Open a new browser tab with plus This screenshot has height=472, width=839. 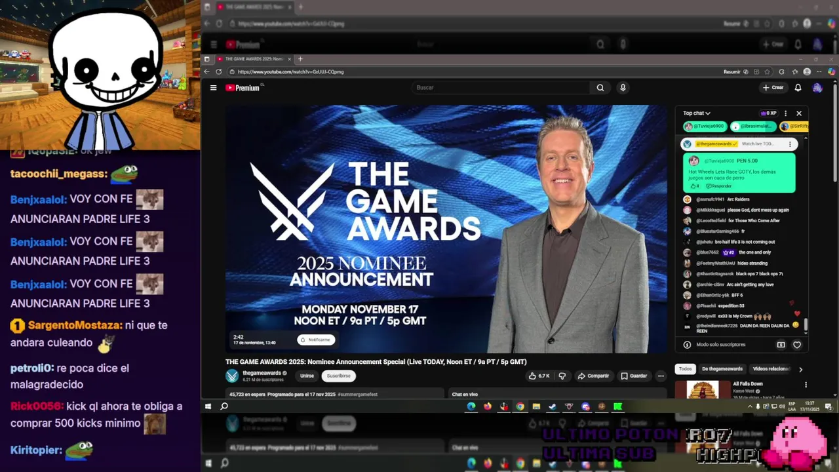(300, 59)
